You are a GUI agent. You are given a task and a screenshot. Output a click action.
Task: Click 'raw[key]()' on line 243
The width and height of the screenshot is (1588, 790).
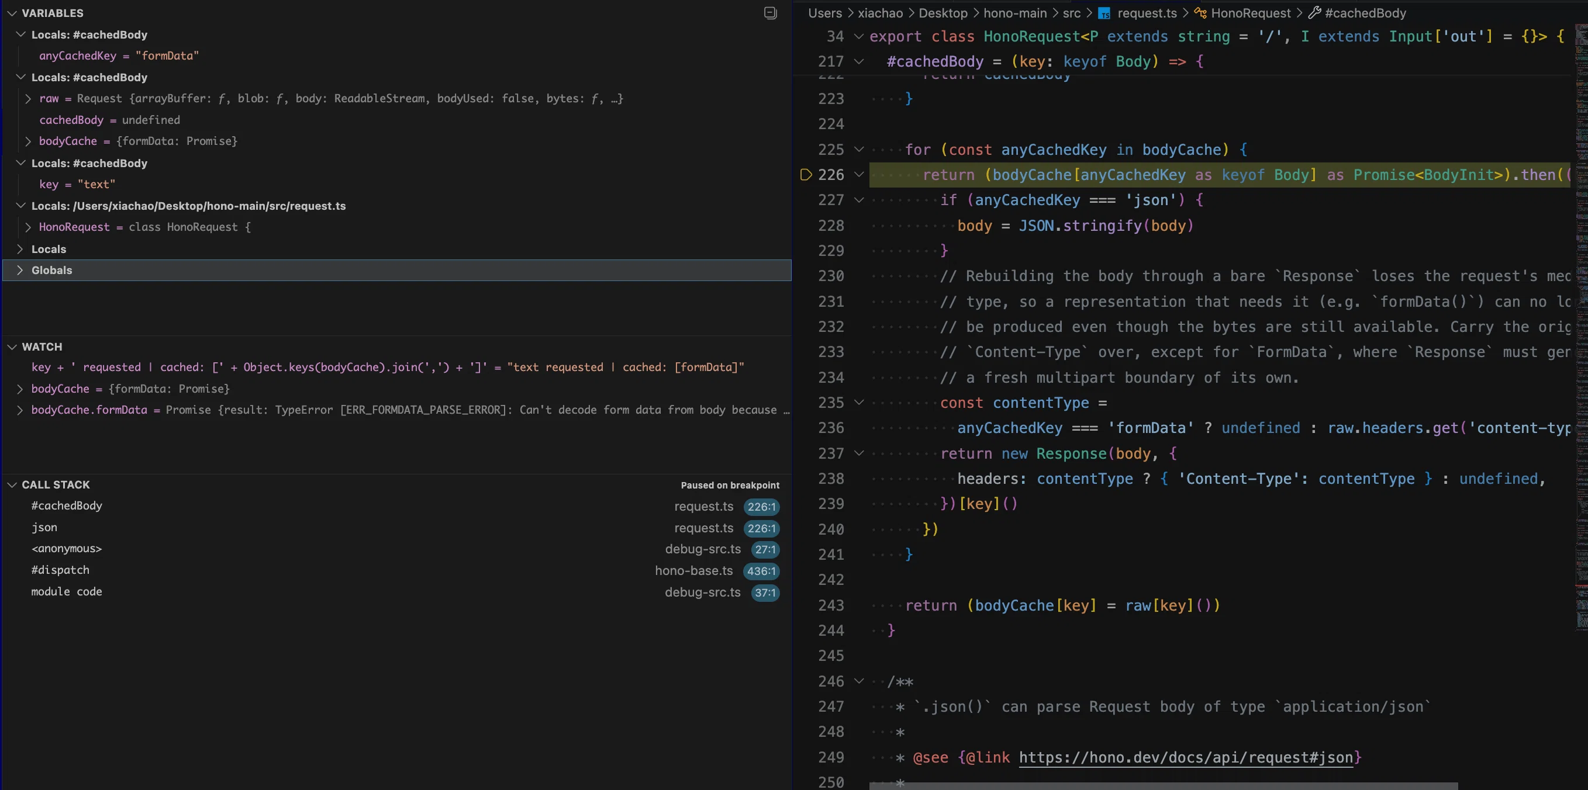(x=1168, y=606)
